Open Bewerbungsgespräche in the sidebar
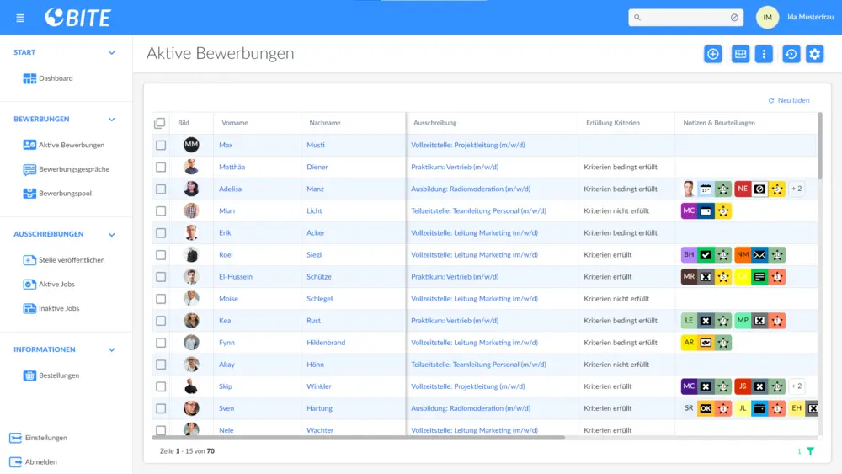This screenshot has width=842, height=474. pyautogui.click(x=73, y=169)
